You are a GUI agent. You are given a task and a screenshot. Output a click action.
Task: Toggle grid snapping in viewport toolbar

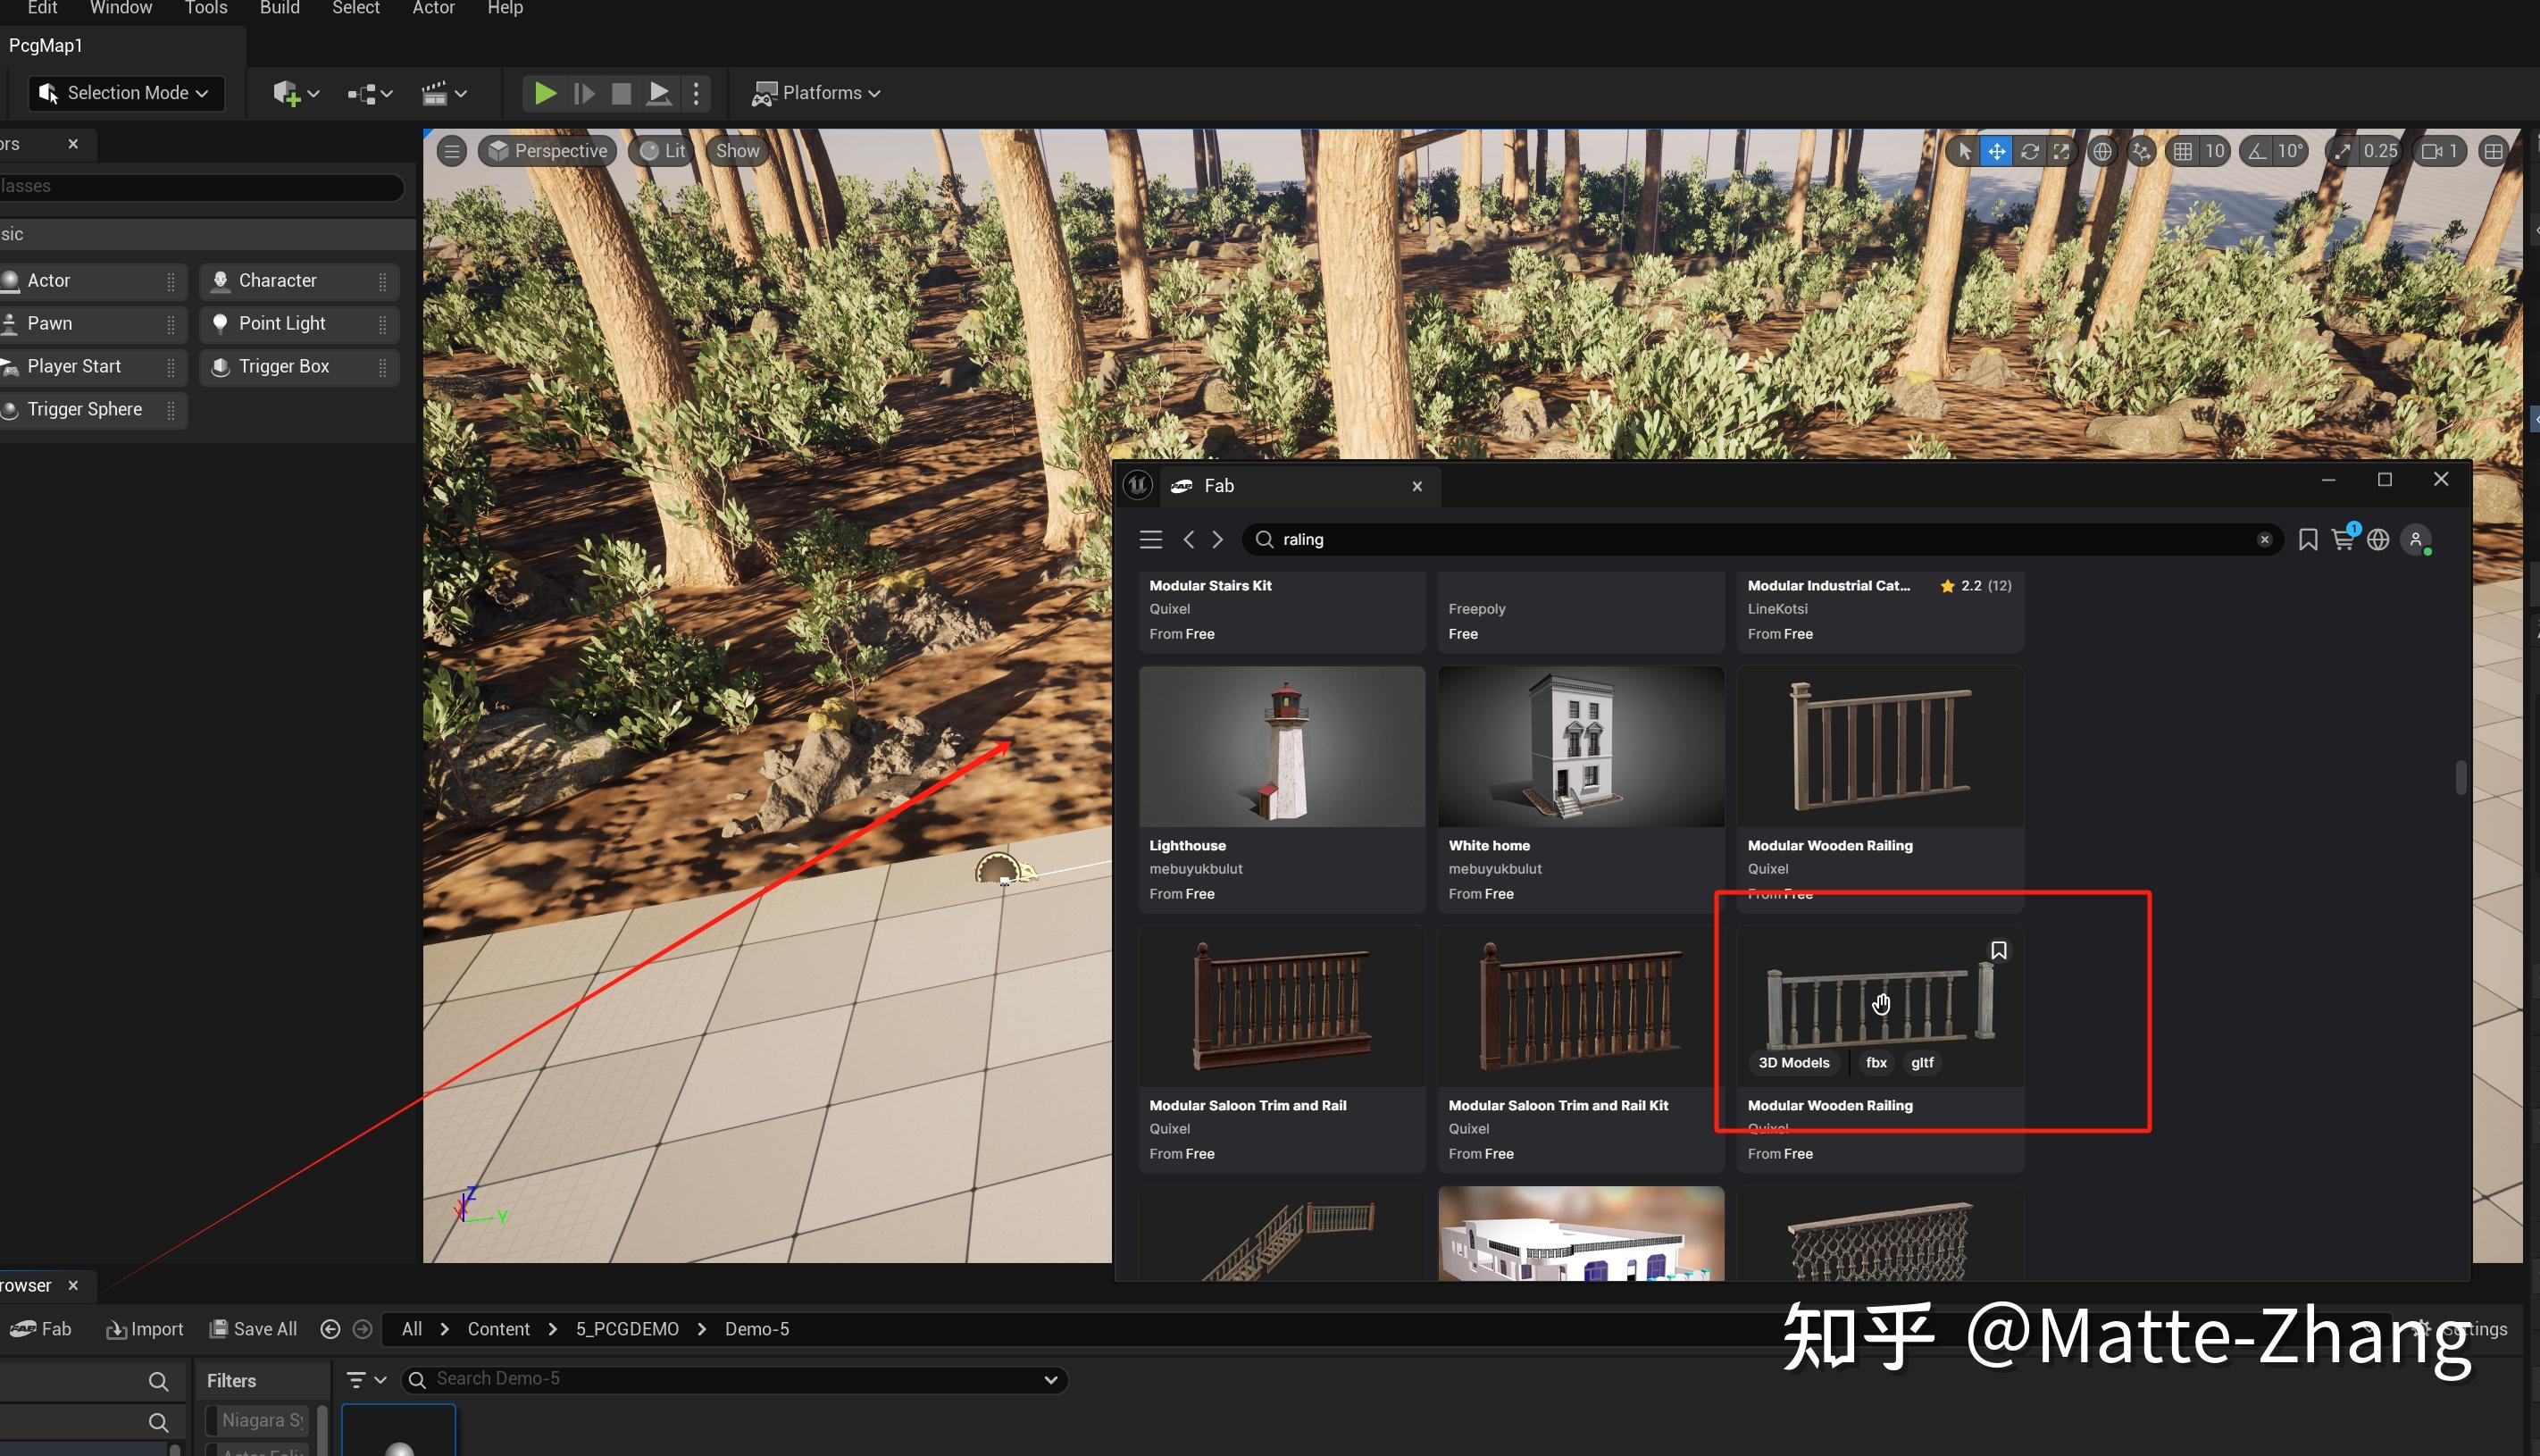click(2183, 151)
